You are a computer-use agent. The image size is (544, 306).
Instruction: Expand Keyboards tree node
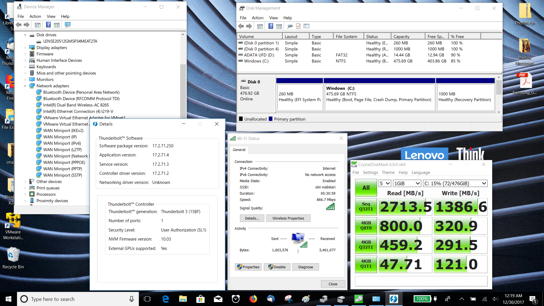pos(25,67)
